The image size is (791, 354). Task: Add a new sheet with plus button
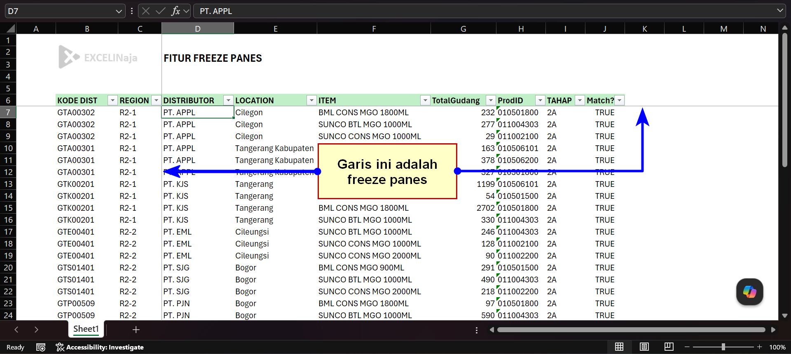click(x=136, y=330)
